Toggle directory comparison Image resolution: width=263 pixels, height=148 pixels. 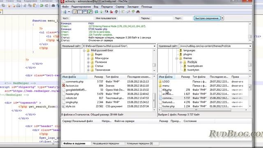[128, 12]
